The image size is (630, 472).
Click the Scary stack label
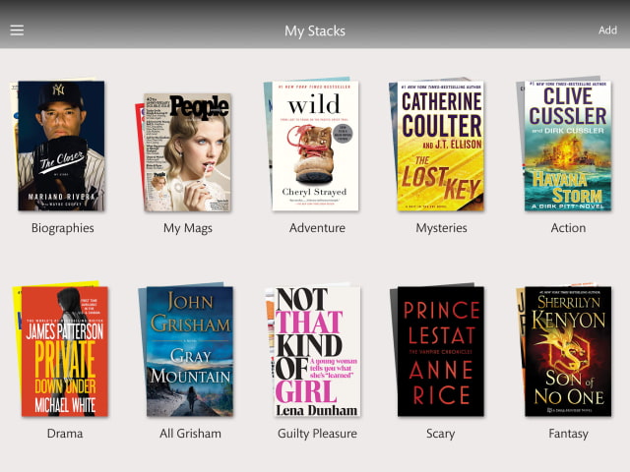(x=441, y=434)
